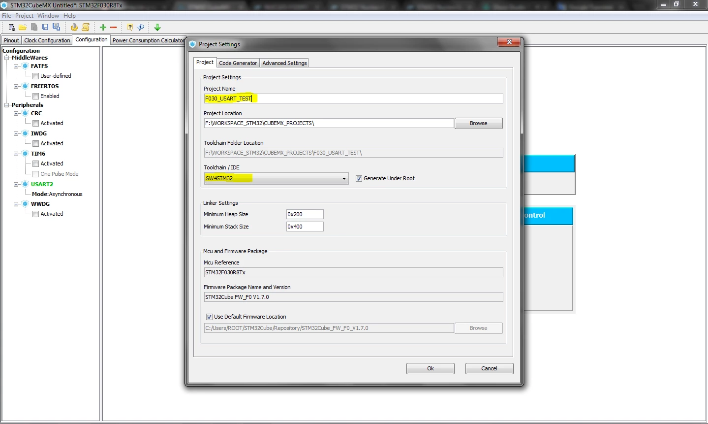Click the Generate Report scroll icon
This screenshot has height=424, width=708.
point(86,27)
